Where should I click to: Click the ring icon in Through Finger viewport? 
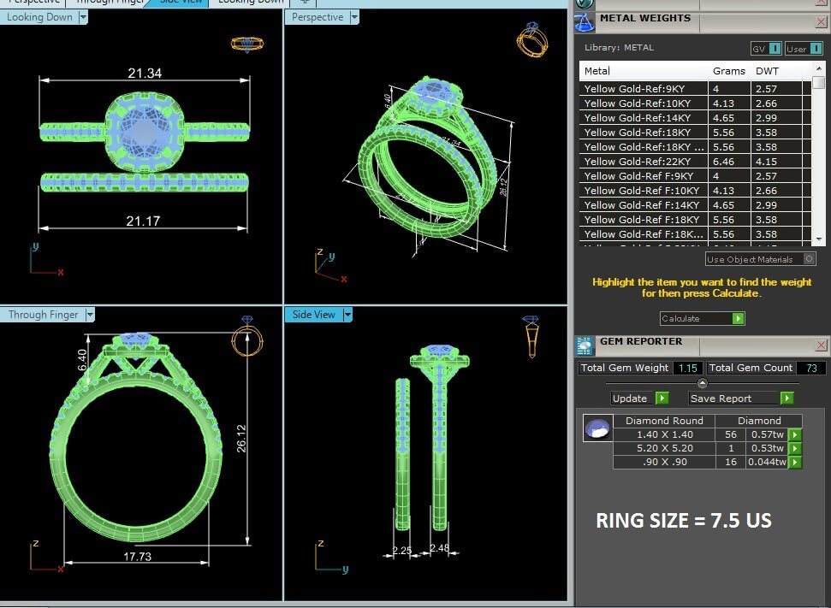click(247, 338)
